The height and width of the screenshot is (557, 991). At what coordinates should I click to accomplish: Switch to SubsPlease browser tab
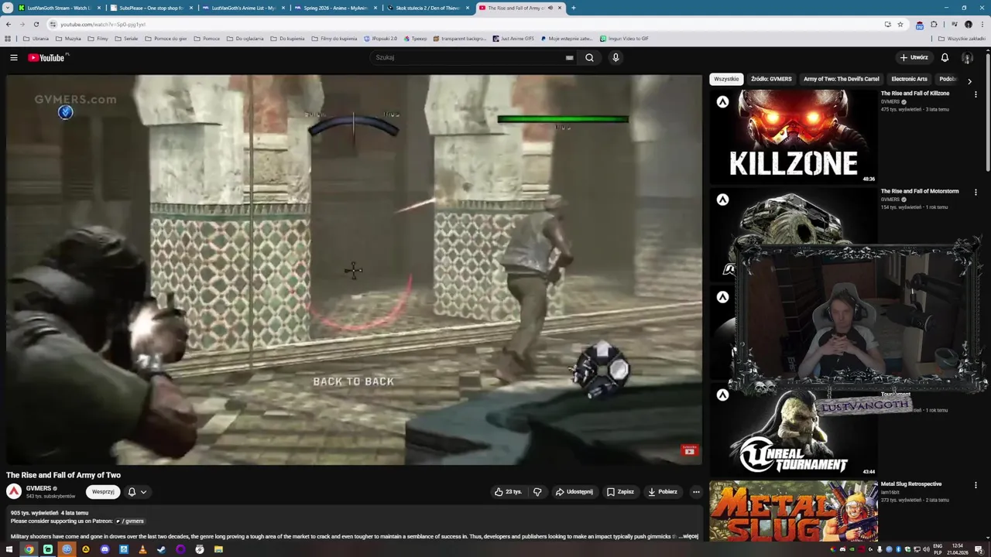click(x=150, y=8)
